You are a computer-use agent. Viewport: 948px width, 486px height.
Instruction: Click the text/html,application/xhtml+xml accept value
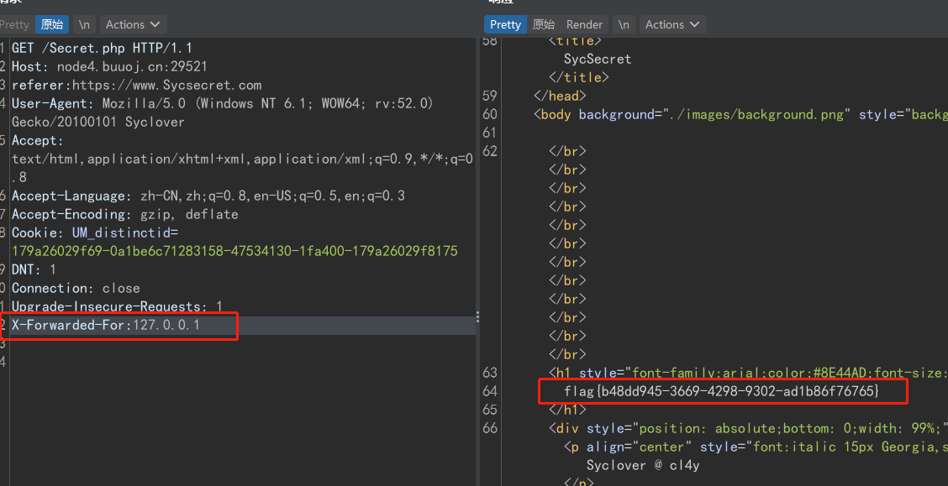point(242,159)
